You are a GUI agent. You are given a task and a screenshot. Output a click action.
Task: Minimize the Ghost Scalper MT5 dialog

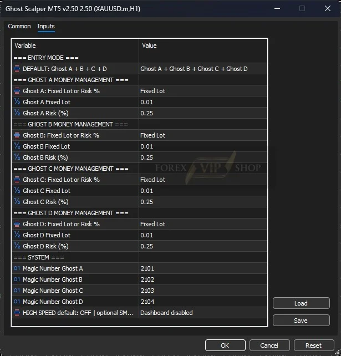(277, 9)
